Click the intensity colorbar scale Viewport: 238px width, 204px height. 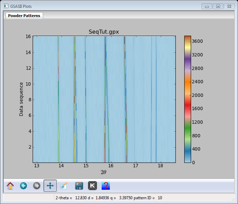pos(188,99)
